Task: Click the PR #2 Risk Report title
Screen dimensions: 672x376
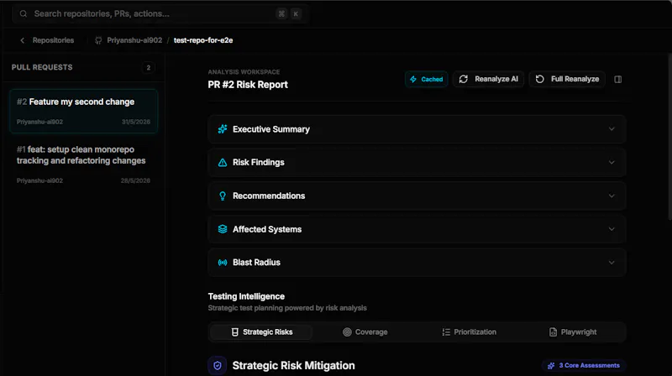Action: click(248, 85)
